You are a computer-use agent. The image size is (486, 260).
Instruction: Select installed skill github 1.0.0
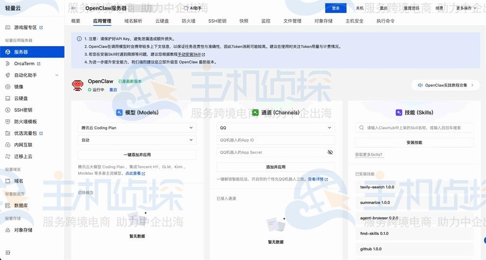(x=415, y=249)
